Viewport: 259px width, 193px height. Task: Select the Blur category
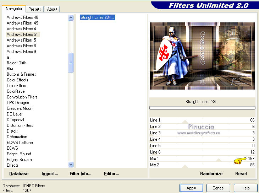click(10, 69)
